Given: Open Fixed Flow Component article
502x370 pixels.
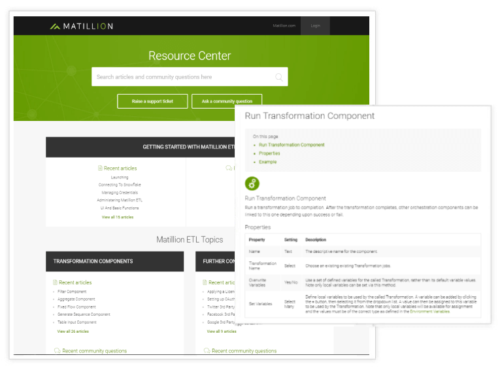Looking at the screenshot, I should pyautogui.click(x=76, y=307).
